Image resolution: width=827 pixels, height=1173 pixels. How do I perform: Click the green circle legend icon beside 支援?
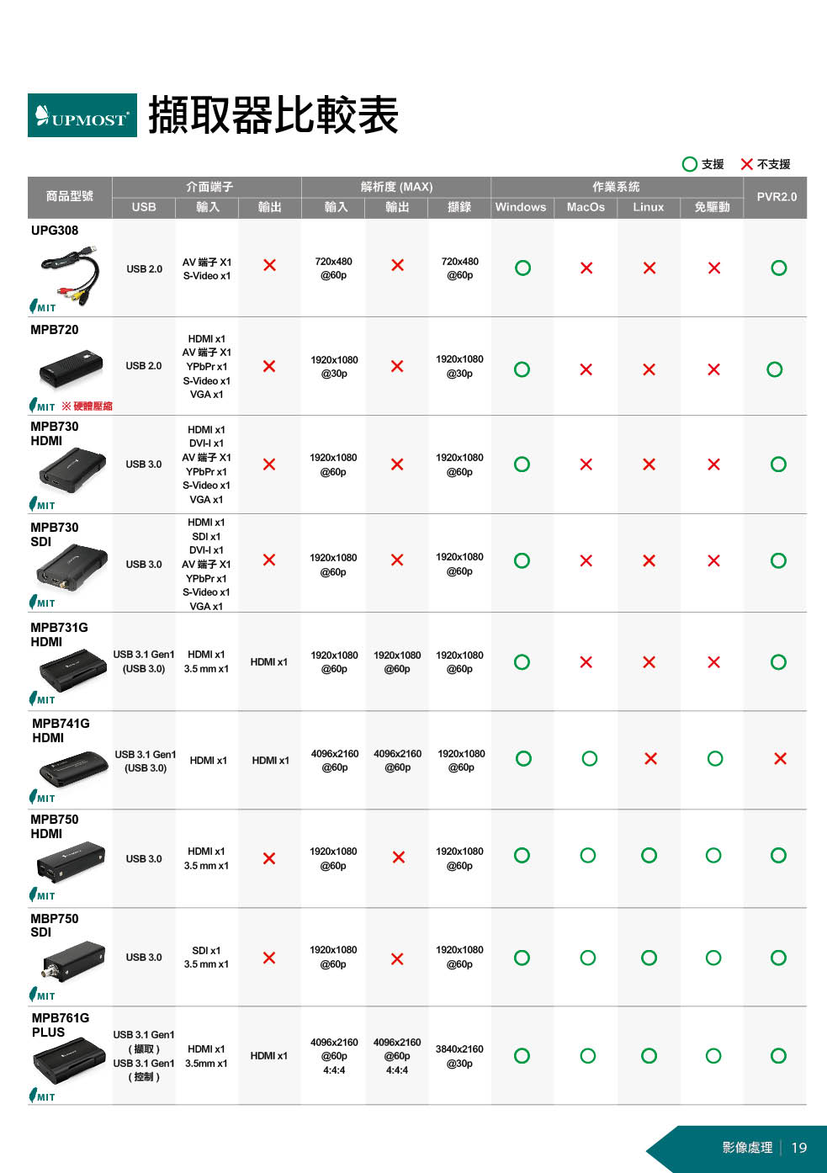(690, 164)
